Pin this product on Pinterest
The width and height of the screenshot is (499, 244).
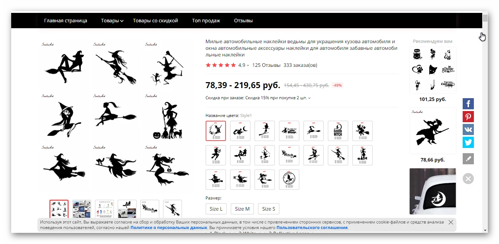[x=468, y=117]
